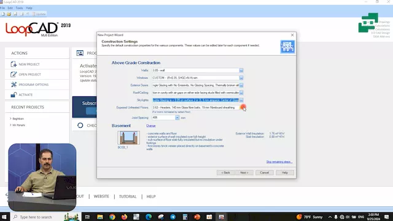The height and width of the screenshot is (221, 393).
Task: Click Skip remaining steps link
Action: [279, 161]
